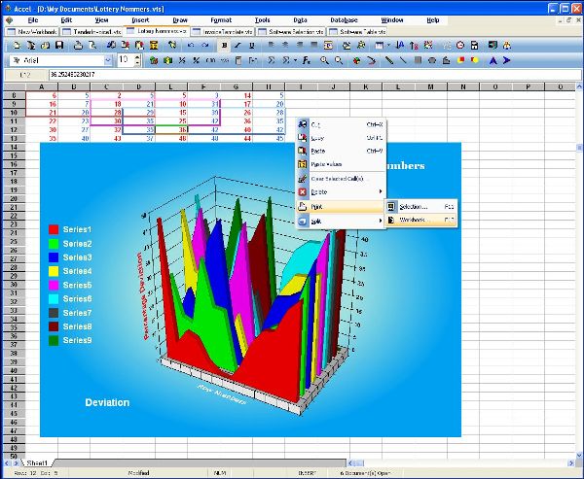Screen dimensions: 584x479
Task: Click the Save floppy disk icon
Action: [59, 46]
